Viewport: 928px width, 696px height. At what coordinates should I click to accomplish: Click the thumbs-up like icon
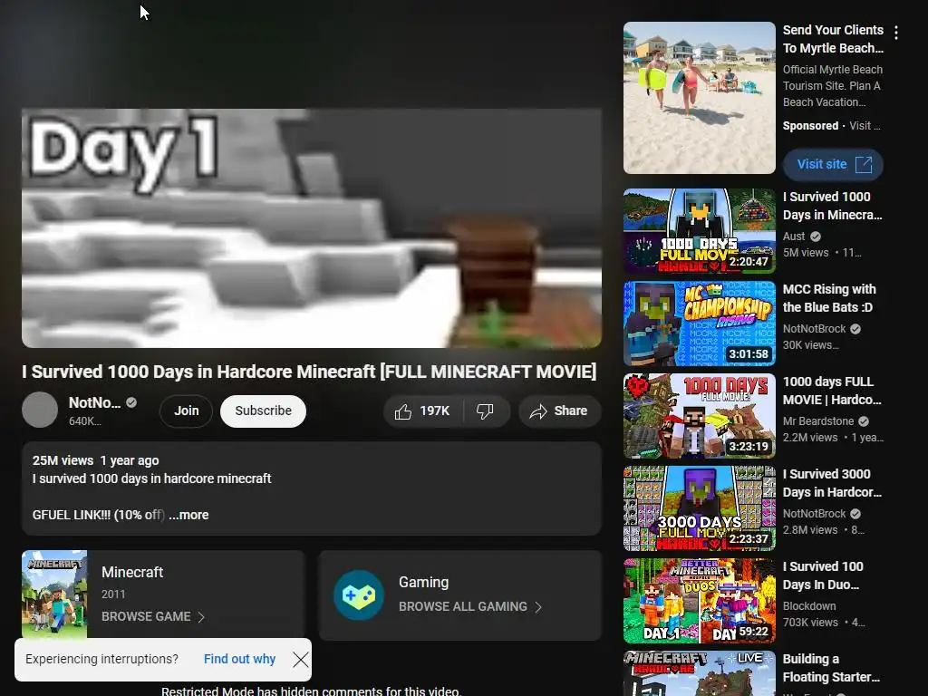[x=403, y=411]
